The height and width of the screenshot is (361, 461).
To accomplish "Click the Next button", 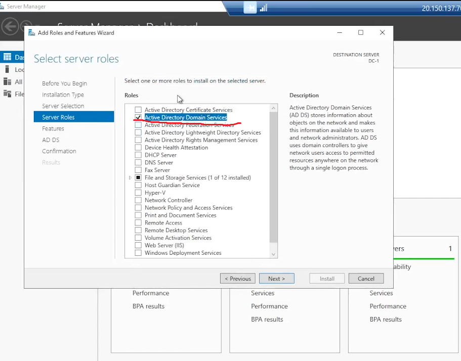I will 276,279.
